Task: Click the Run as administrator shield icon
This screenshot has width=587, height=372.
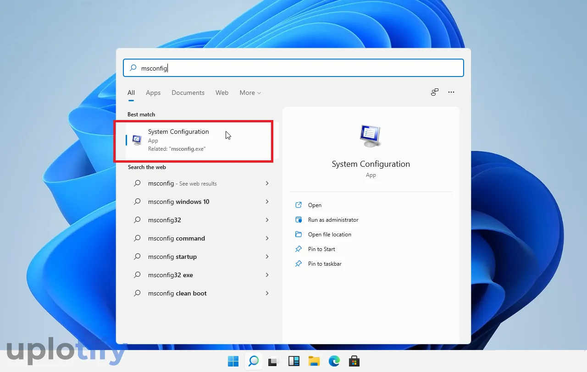Action: [299, 220]
